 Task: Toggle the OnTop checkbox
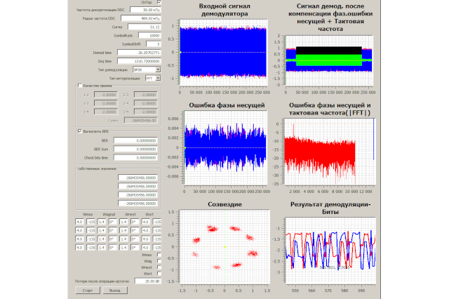[159, 3]
